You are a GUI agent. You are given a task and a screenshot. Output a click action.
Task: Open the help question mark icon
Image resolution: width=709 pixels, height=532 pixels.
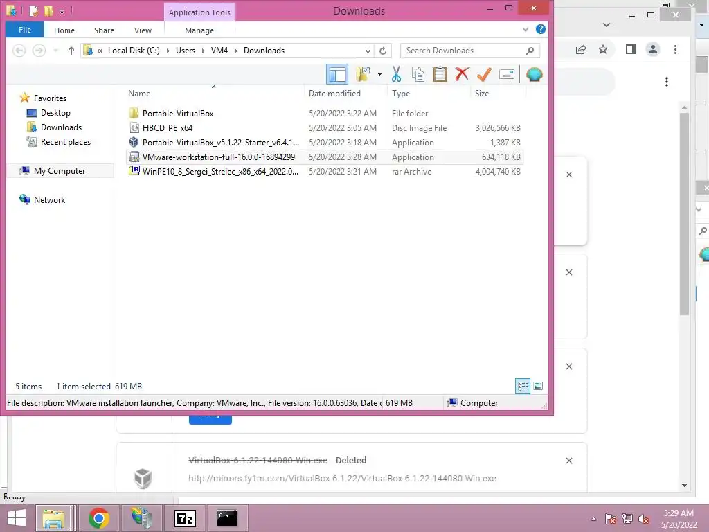pos(540,29)
